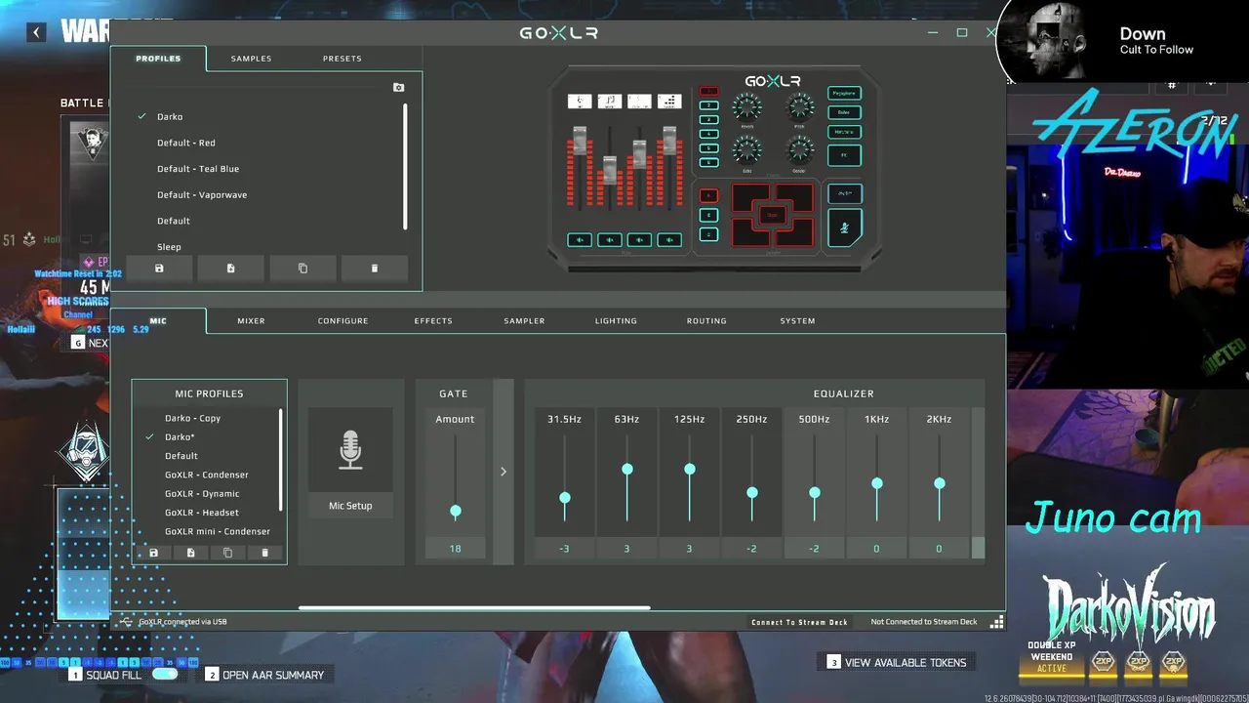The width and height of the screenshot is (1249, 703).
Task: Select sampler bank C on the device
Action: coord(708,234)
